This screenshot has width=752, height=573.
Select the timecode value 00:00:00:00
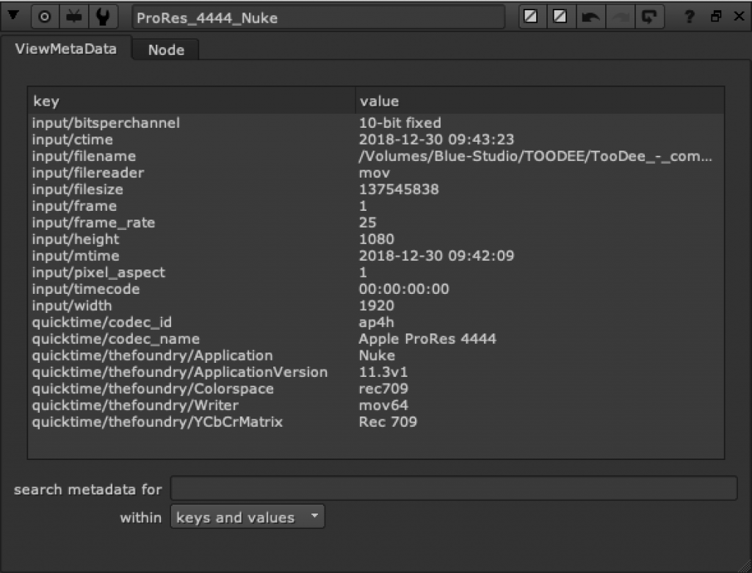coord(405,289)
